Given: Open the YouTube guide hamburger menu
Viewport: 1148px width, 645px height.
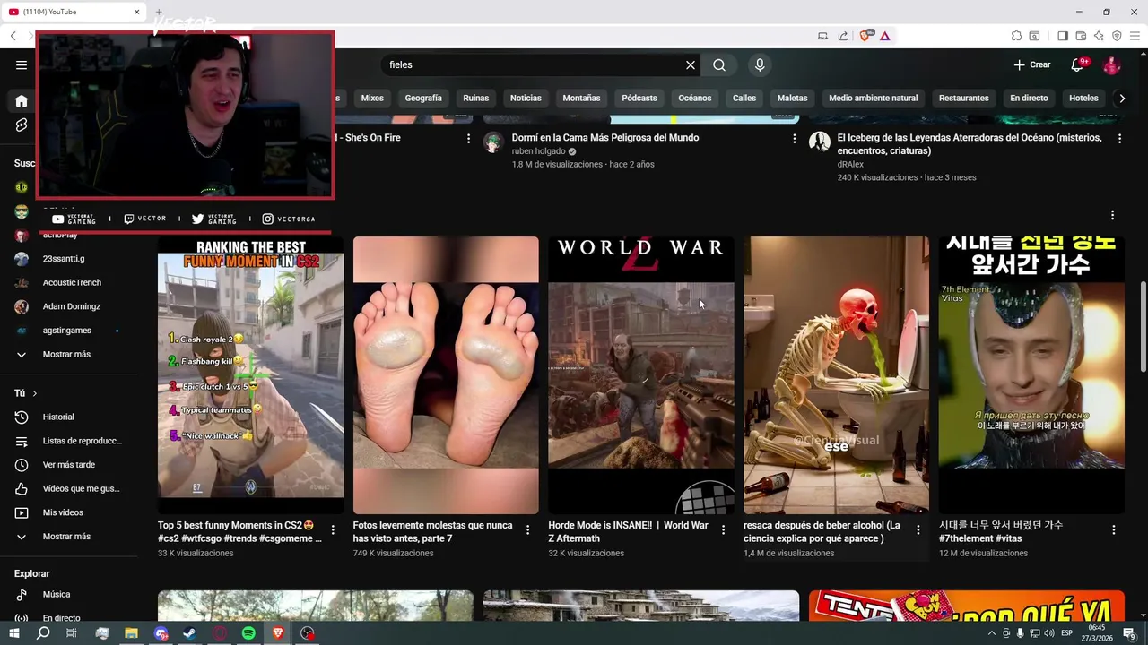Looking at the screenshot, I should pyautogui.click(x=22, y=64).
